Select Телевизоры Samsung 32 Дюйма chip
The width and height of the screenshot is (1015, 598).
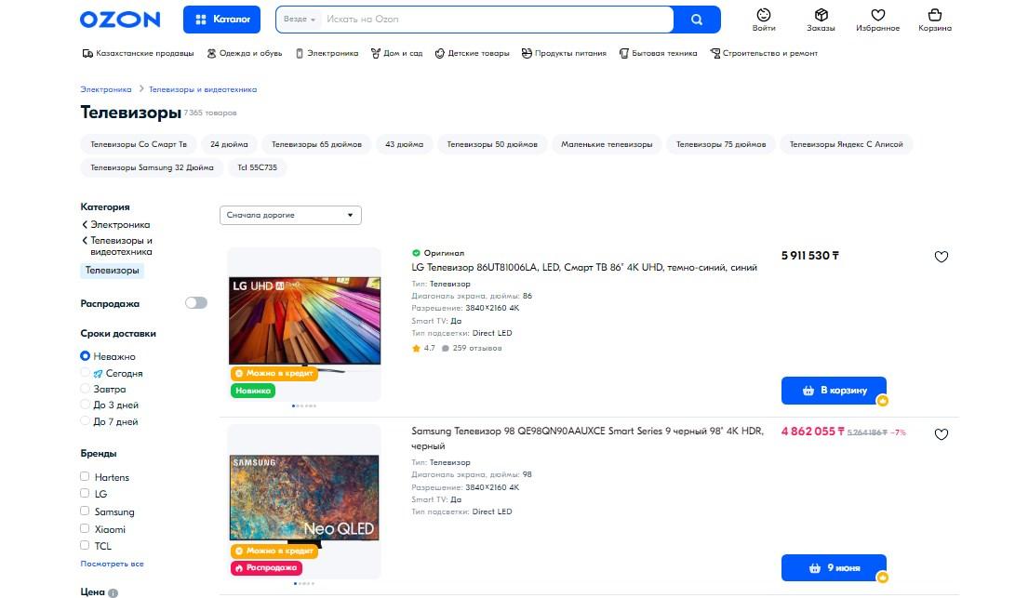(152, 167)
